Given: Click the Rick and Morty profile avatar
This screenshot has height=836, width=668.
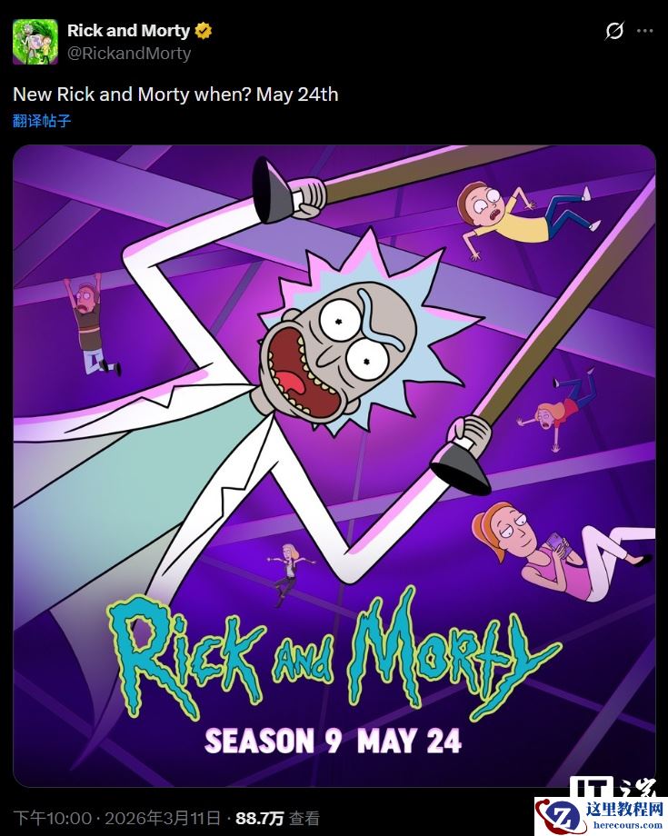Looking at the screenshot, I should tap(35, 42).
